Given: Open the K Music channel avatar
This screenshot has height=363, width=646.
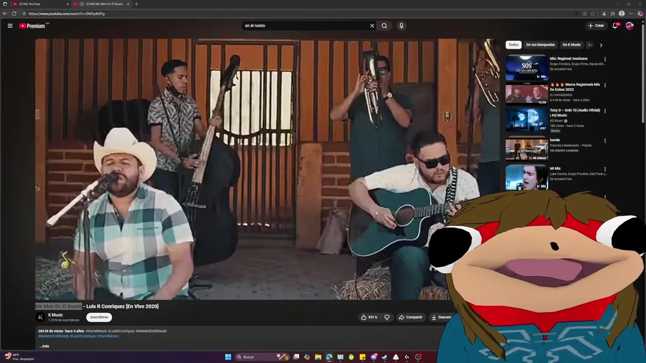Looking at the screenshot, I should 40,317.
